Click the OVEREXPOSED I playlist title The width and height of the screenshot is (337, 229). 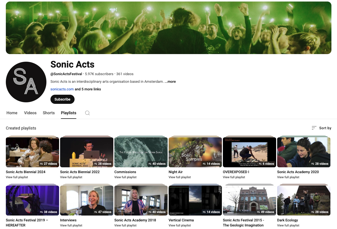236,172
